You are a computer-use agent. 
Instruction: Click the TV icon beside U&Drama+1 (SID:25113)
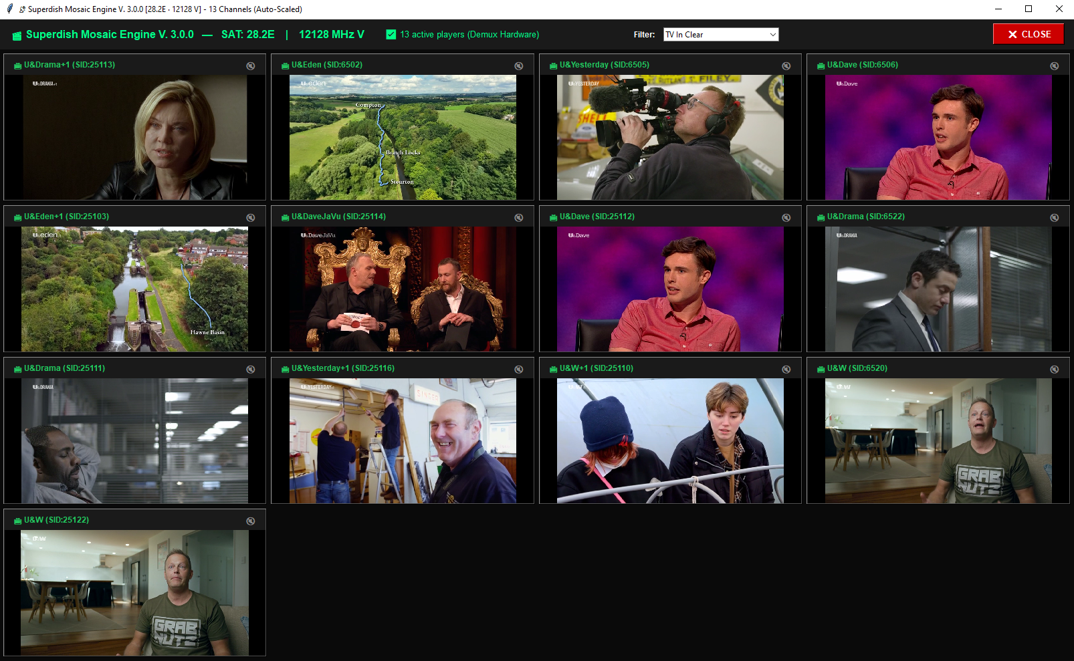tap(18, 65)
